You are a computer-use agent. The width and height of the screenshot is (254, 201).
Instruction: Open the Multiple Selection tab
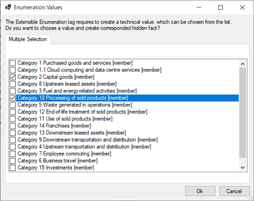pos(28,39)
